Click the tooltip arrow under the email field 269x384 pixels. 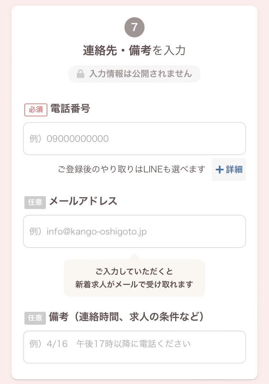[134, 256]
